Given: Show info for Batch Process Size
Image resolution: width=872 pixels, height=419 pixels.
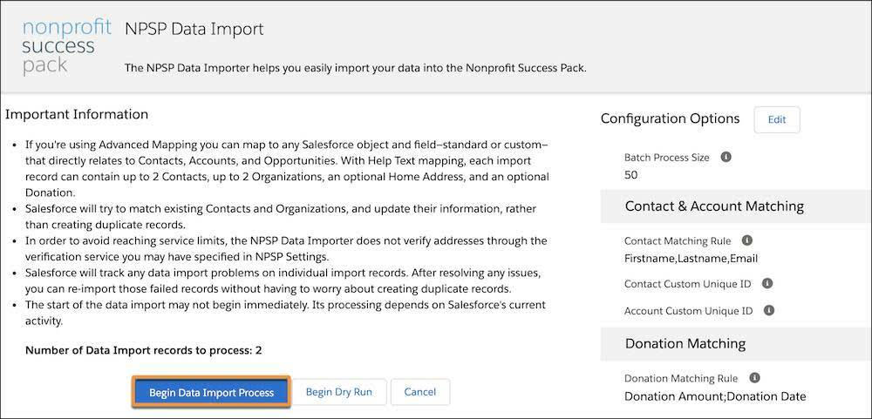Looking at the screenshot, I should point(726,158).
